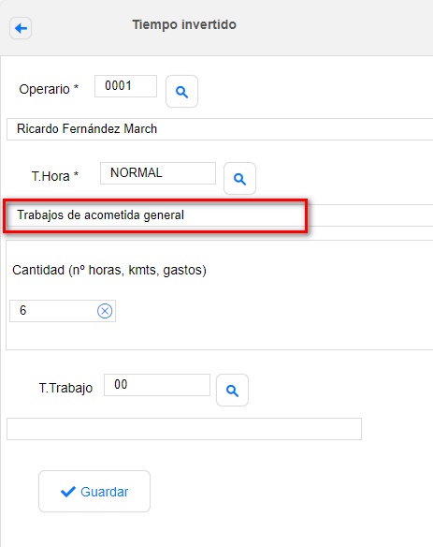
Task: Click the Tiempo invertido header title
Action: (x=184, y=24)
